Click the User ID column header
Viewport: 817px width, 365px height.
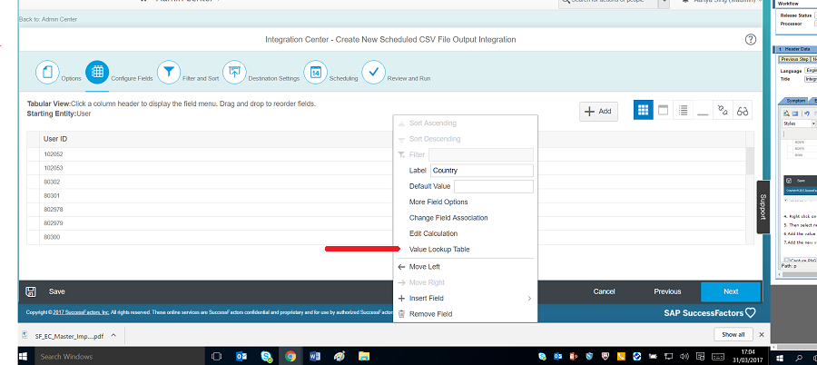[x=55, y=139]
